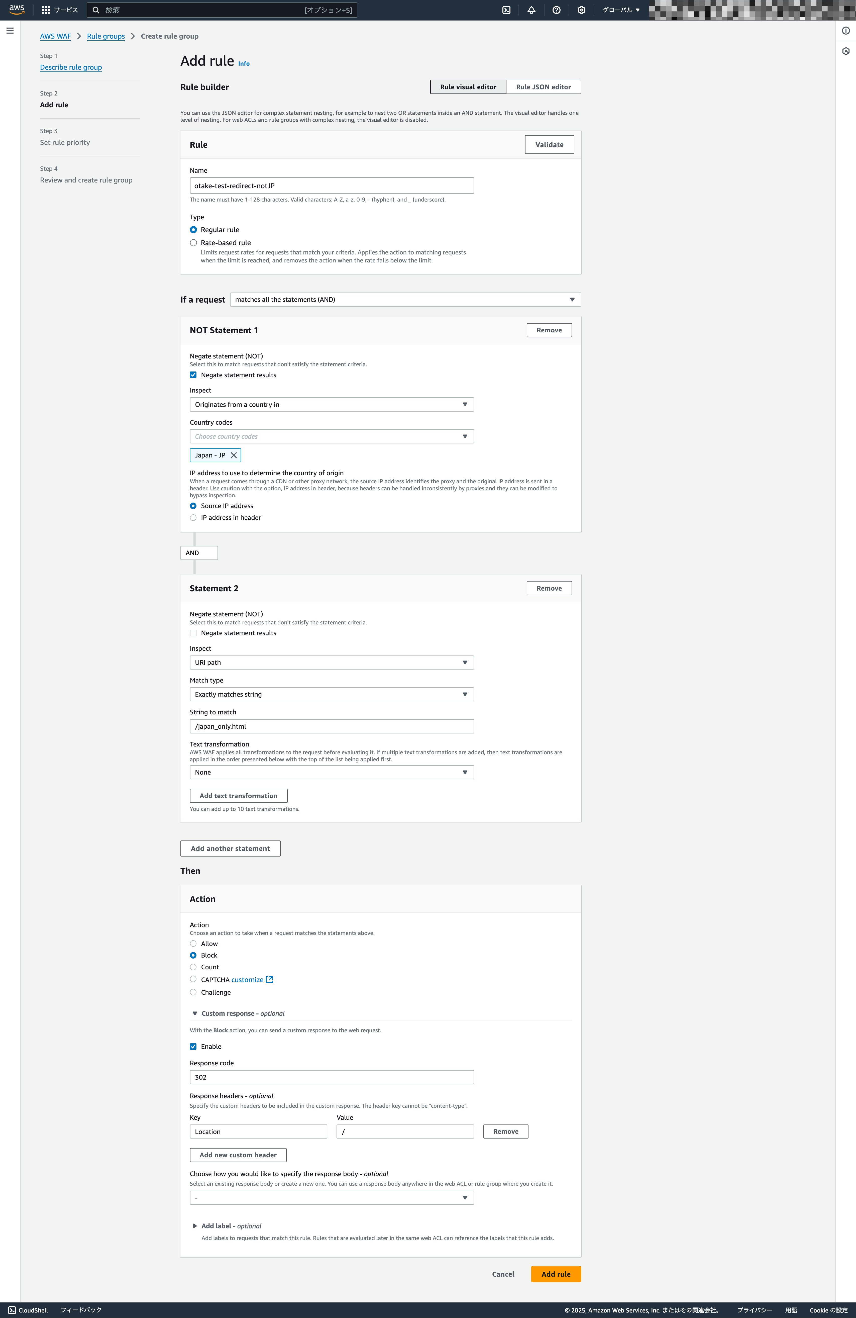Open the services grid menu
Screen dimensions: 856x1318
point(46,10)
